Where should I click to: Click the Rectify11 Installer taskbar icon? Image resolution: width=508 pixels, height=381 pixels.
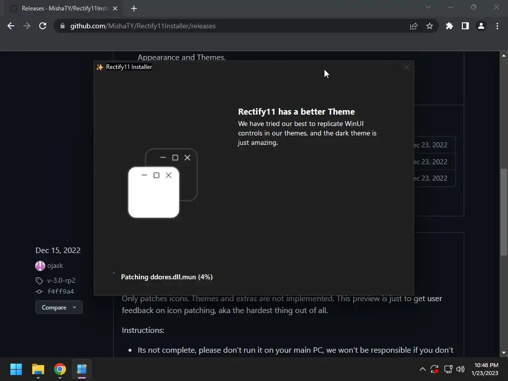[82, 369]
